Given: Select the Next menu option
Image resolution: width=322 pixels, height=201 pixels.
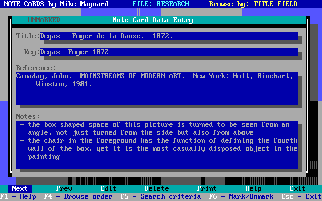Looking at the screenshot, I should pos(20,189).
